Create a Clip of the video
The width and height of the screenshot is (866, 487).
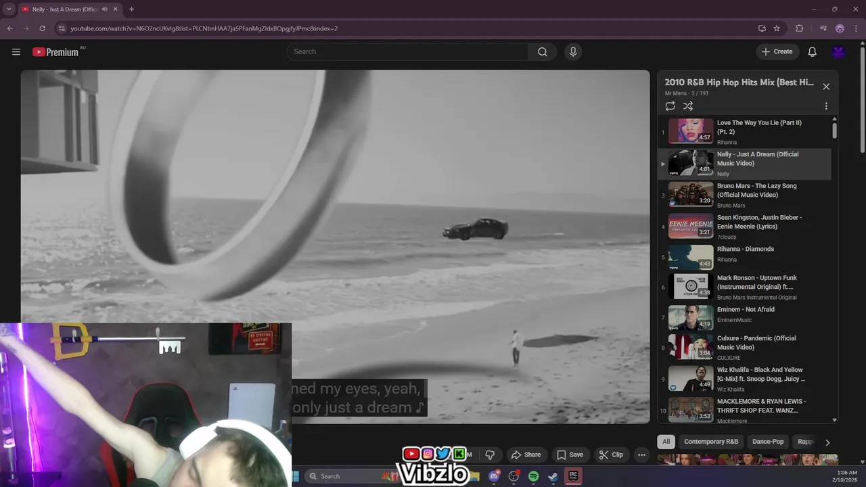pyautogui.click(x=610, y=455)
